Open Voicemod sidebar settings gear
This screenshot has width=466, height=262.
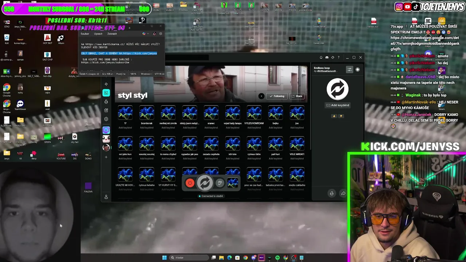point(106,119)
